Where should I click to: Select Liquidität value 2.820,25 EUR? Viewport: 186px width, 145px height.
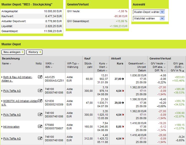tap(53, 26)
